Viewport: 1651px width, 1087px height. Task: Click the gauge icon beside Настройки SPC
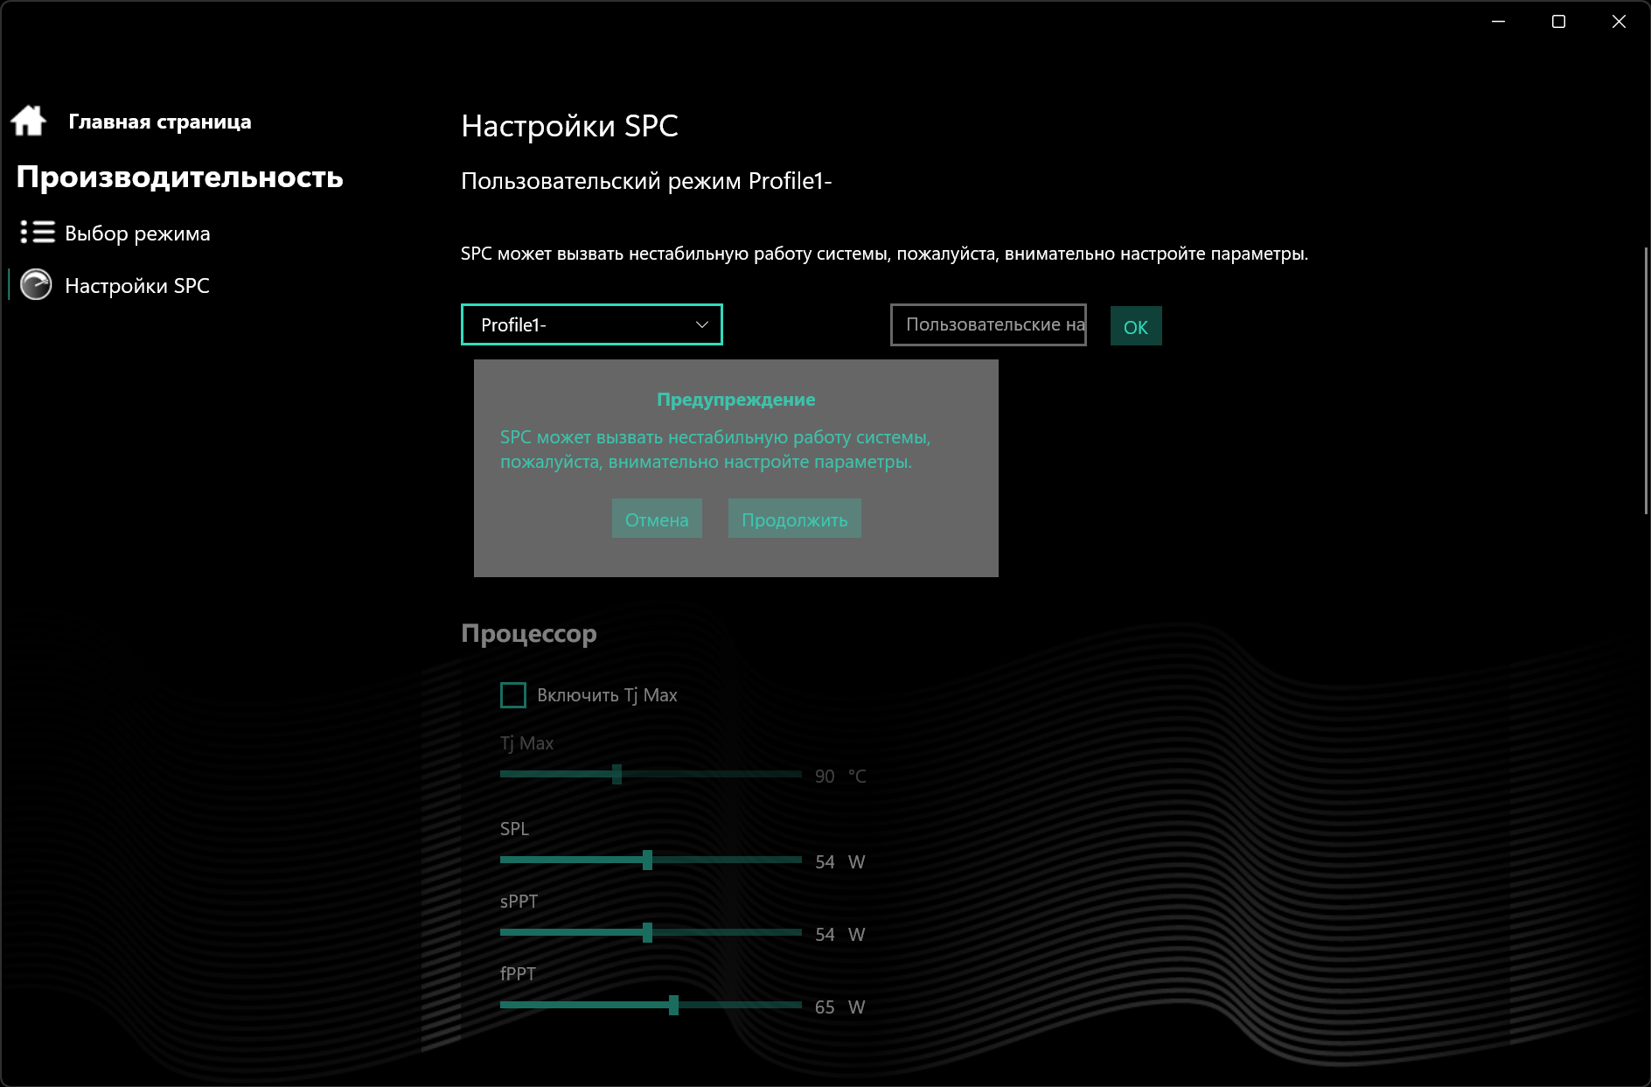coord(36,285)
